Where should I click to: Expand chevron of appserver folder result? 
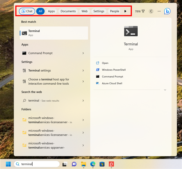click(83, 145)
